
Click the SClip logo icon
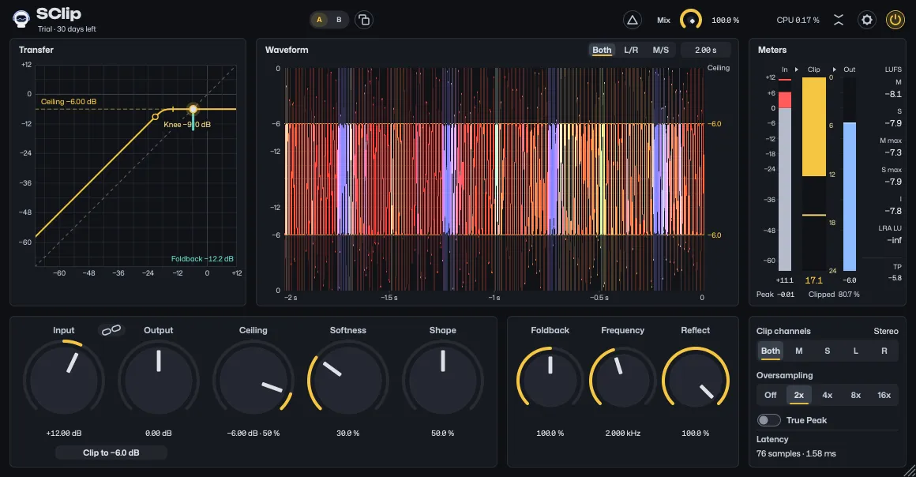pos(21,19)
